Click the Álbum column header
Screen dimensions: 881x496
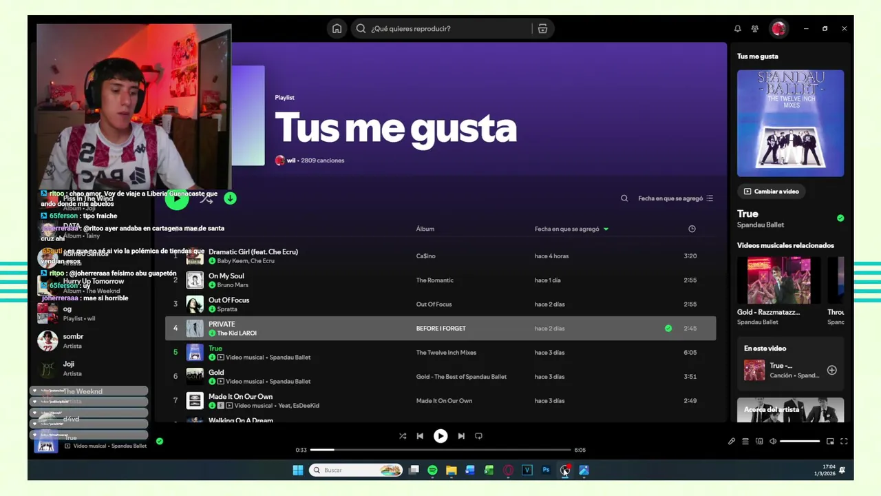coord(425,229)
